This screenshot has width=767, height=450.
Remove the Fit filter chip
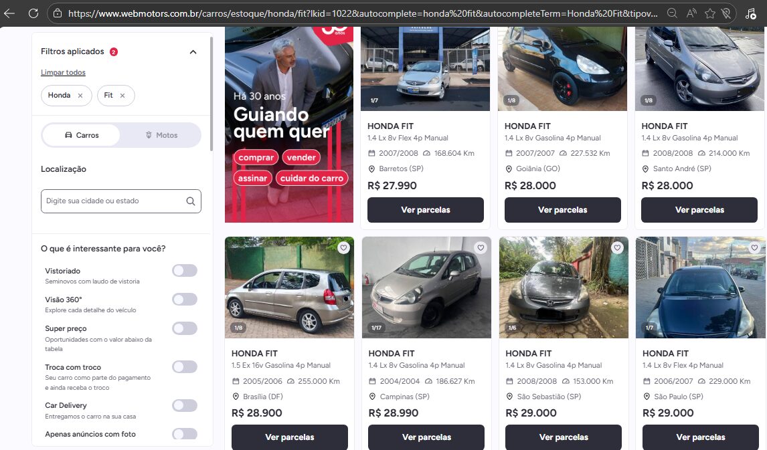point(122,96)
